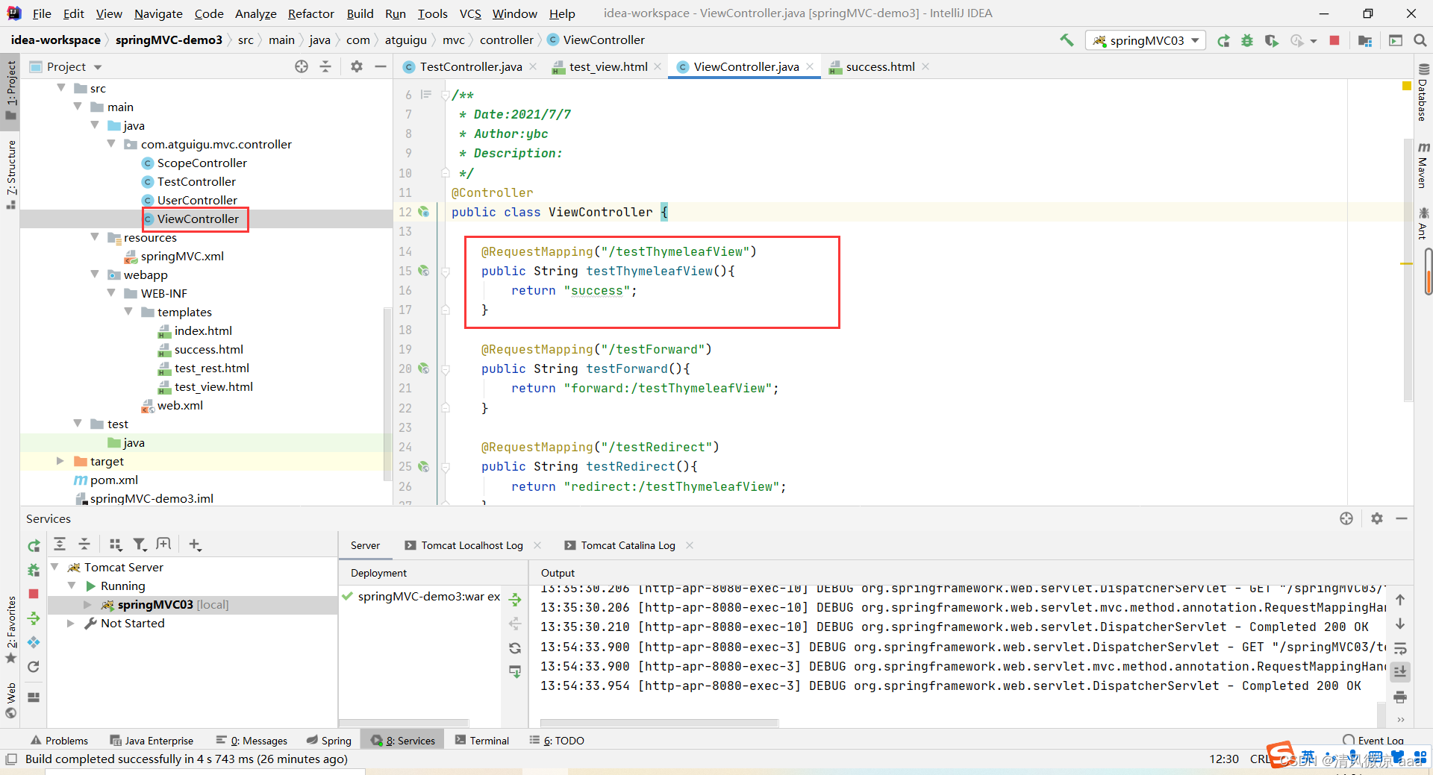Viewport: 1433px width, 775px height.
Task: Expand all in the Services toolbar
Action: [x=60, y=545]
